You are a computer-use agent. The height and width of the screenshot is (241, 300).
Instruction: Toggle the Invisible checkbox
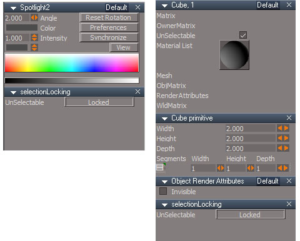(x=163, y=191)
